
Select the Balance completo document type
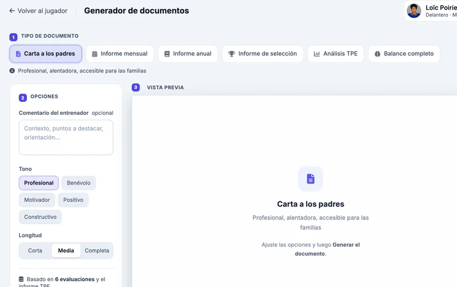(x=404, y=54)
